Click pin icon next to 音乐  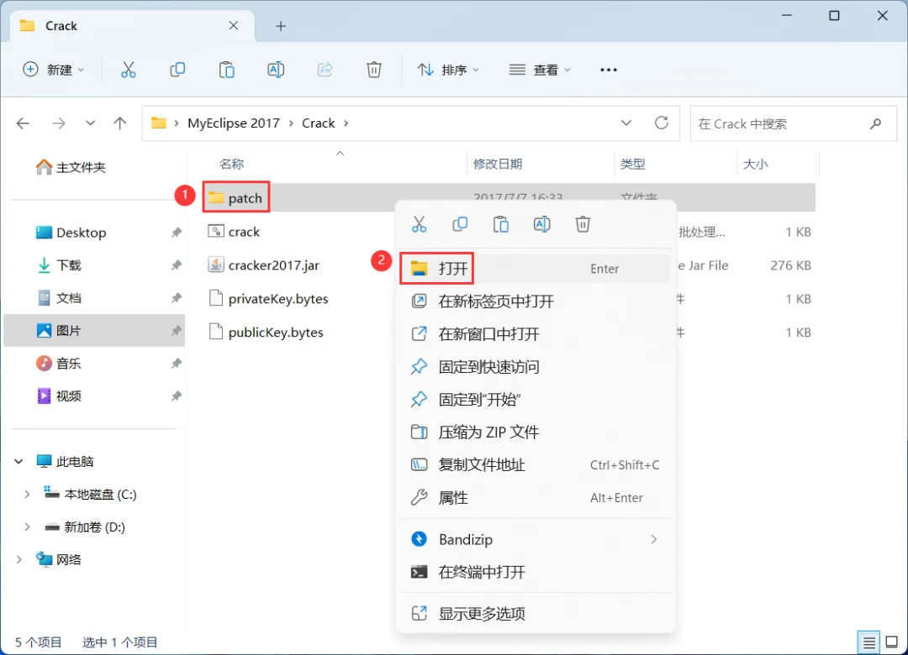click(x=176, y=364)
